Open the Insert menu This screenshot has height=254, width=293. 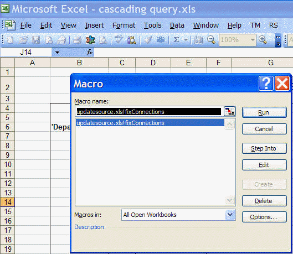pyautogui.click(x=94, y=25)
